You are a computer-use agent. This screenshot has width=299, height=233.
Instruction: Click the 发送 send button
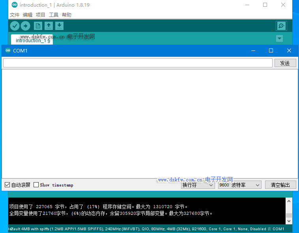point(285,63)
